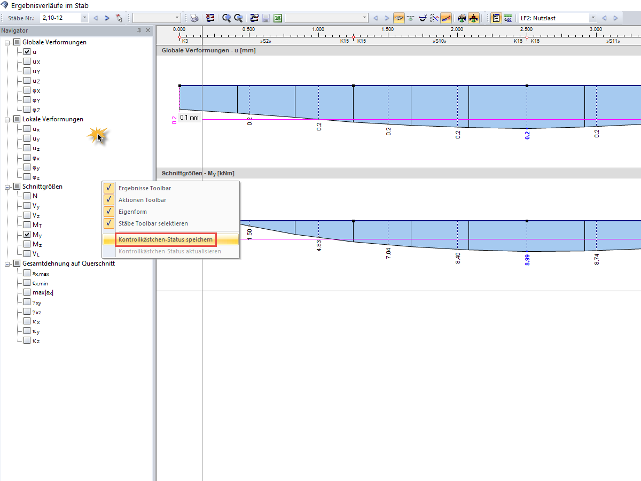Open the empty combo box after Stäbe Nr.
This screenshot has width=641, height=481.
click(177, 18)
